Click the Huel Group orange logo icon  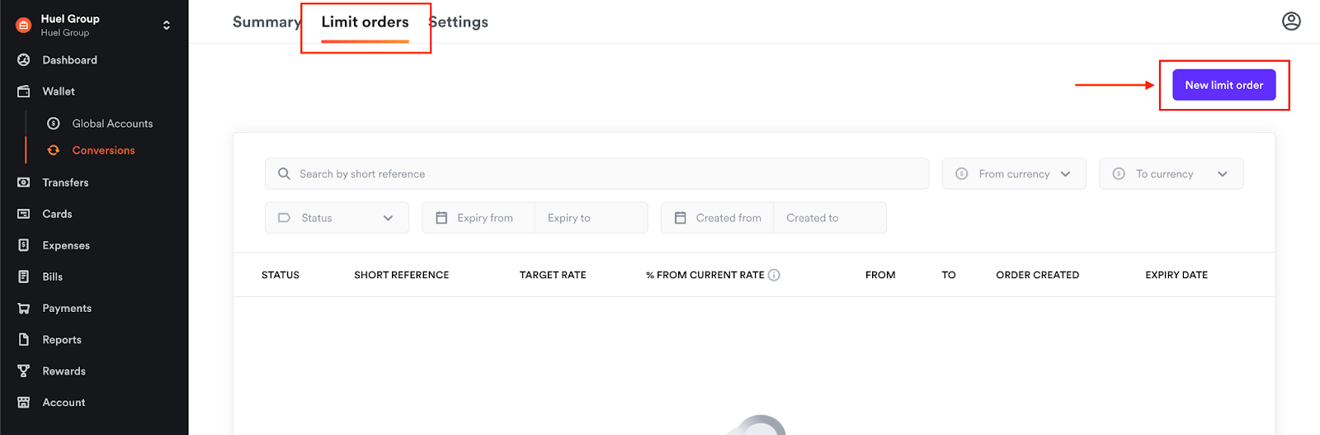(x=24, y=26)
